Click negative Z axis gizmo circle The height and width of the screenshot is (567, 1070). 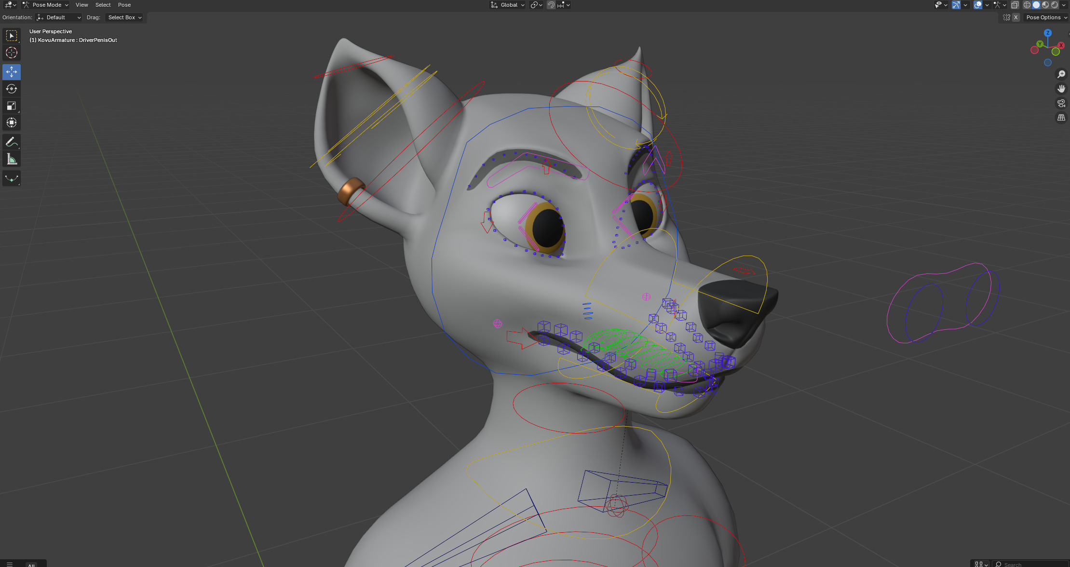pyautogui.click(x=1047, y=63)
